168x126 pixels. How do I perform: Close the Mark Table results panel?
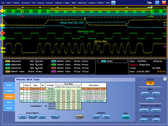[x=165, y=79]
